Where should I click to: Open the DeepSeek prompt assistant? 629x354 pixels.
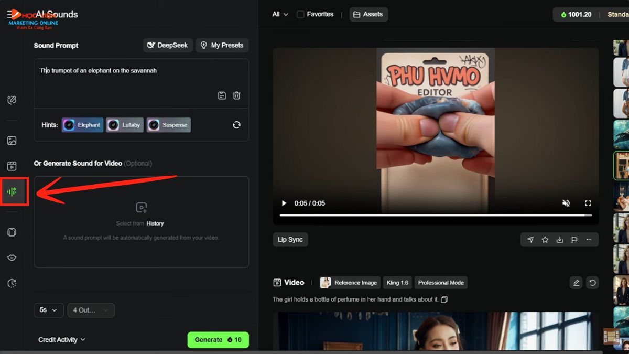(x=168, y=45)
